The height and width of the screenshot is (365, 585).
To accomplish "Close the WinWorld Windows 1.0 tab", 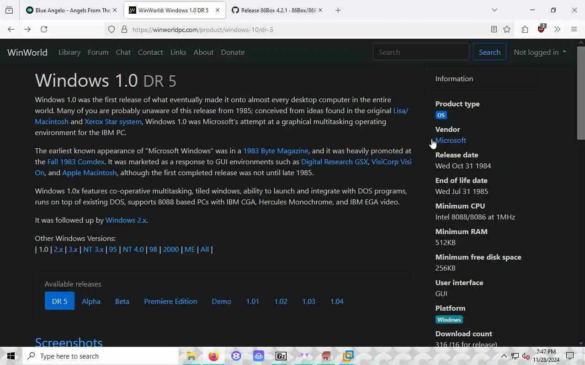I will (x=218, y=10).
